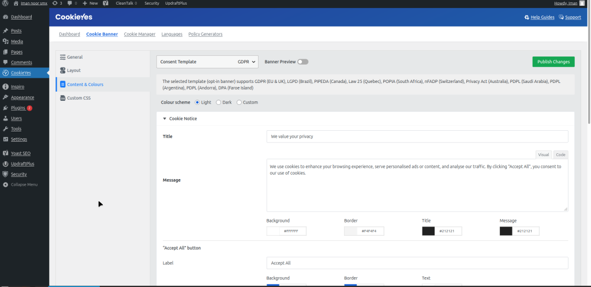Image resolution: width=591 pixels, height=287 pixels.
Task: Expand the + New admin bar menu
Action: [x=90, y=3]
